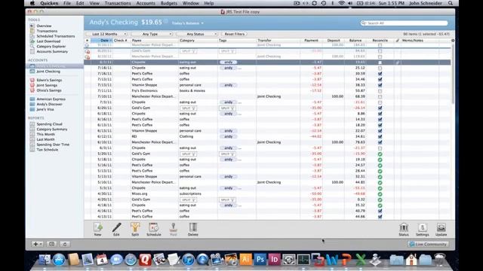Open category SPLIT dropdown for 6/20/11 Gold's Gym
The width and height of the screenshot is (483, 271).
[188, 108]
